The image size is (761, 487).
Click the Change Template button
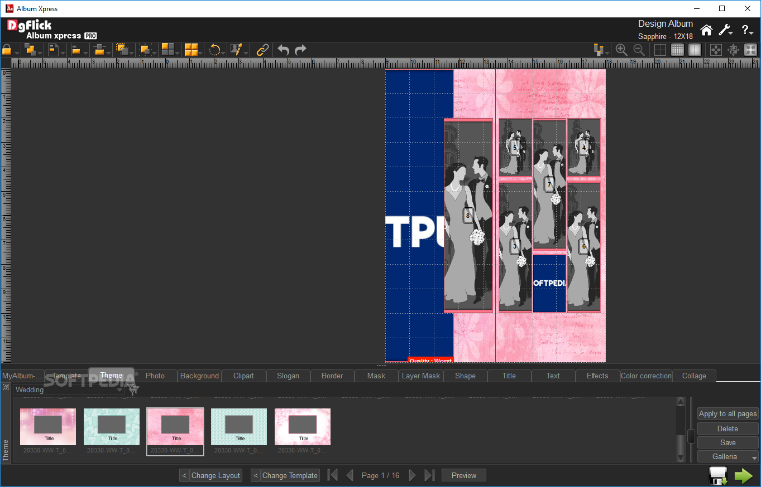[290, 475]
